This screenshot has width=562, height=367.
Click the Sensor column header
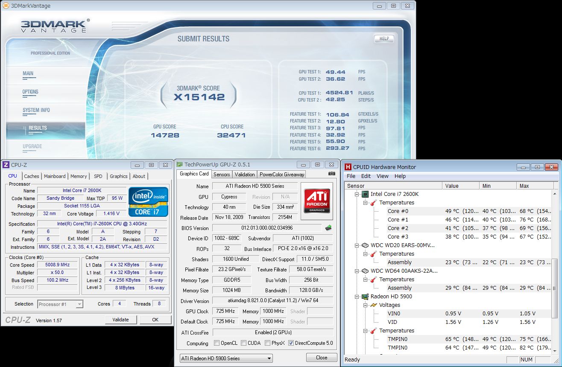[393, 186]
